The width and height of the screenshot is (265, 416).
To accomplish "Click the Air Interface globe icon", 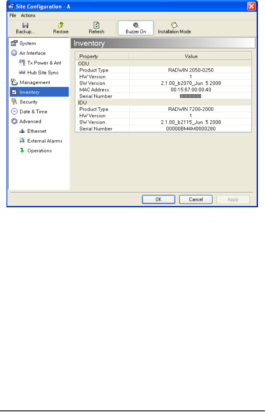I will coord(14,53).
